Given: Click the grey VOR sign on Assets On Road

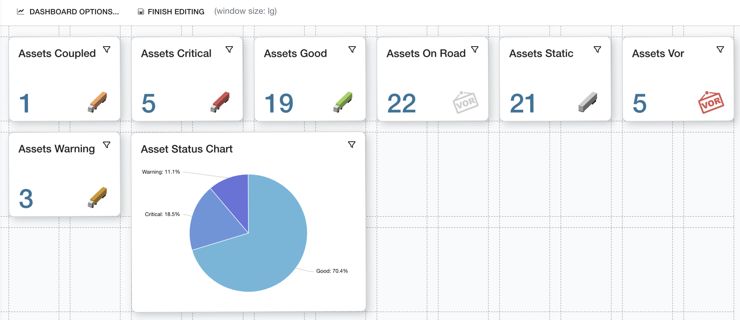Looking at the screenshot, I should click(465, 102).
